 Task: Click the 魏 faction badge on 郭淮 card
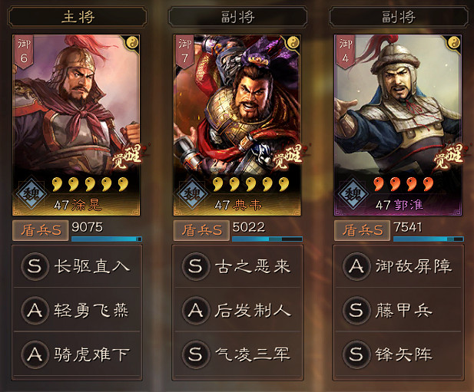tap(353, 194)
